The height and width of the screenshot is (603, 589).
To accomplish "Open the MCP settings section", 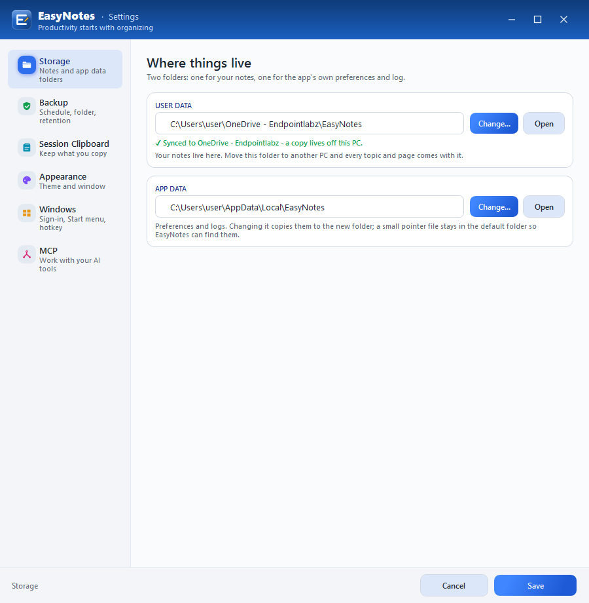I will (65, 259).
